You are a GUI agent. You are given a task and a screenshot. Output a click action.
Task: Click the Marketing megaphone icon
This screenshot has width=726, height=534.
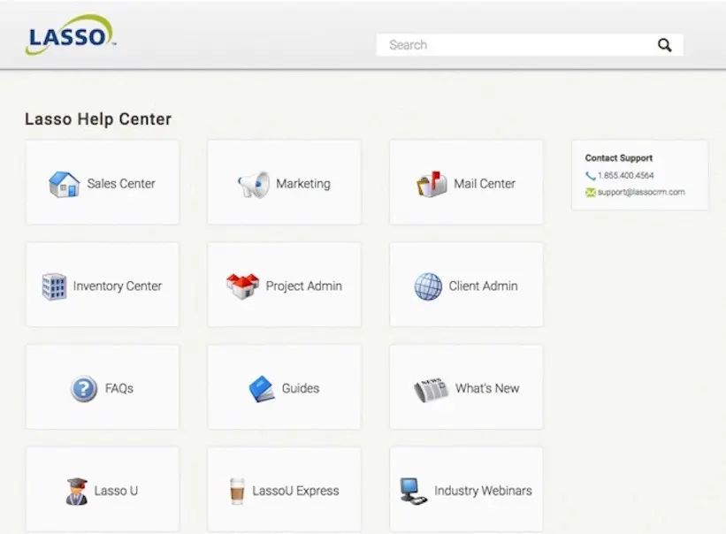[255, 183]
